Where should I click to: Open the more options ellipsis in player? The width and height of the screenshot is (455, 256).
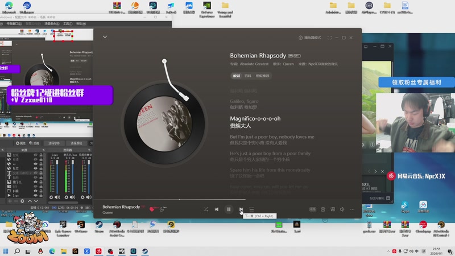pyautogui.click(x=352, y=209)
